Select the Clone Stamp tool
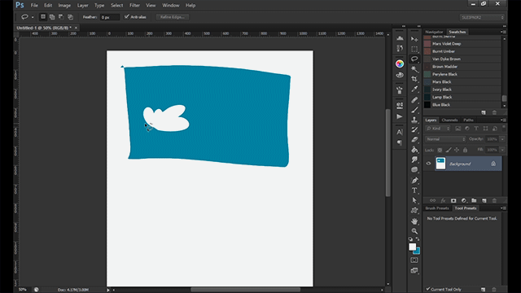Image resolution: width=521 pixels, height=293 pixels. click(x=414, y=120)
